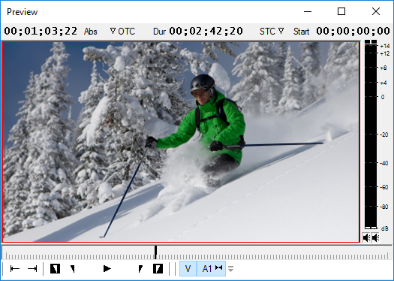Screen dimensions: 394x281
Task: Select the Abs timecode mode label
Action: pos(91,32)
